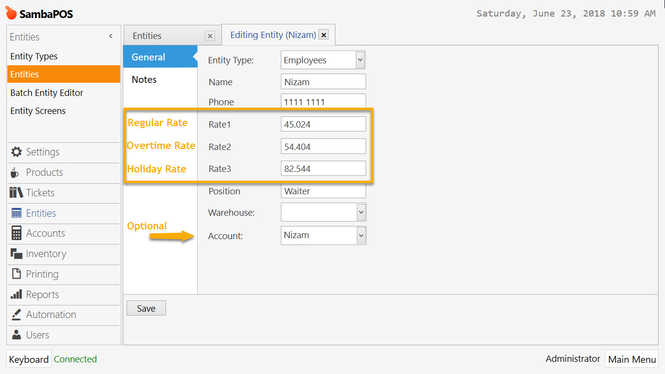Viewport: 665px width, 374px height.
Task: Select the Users section icon
Action: coord(17,335)
